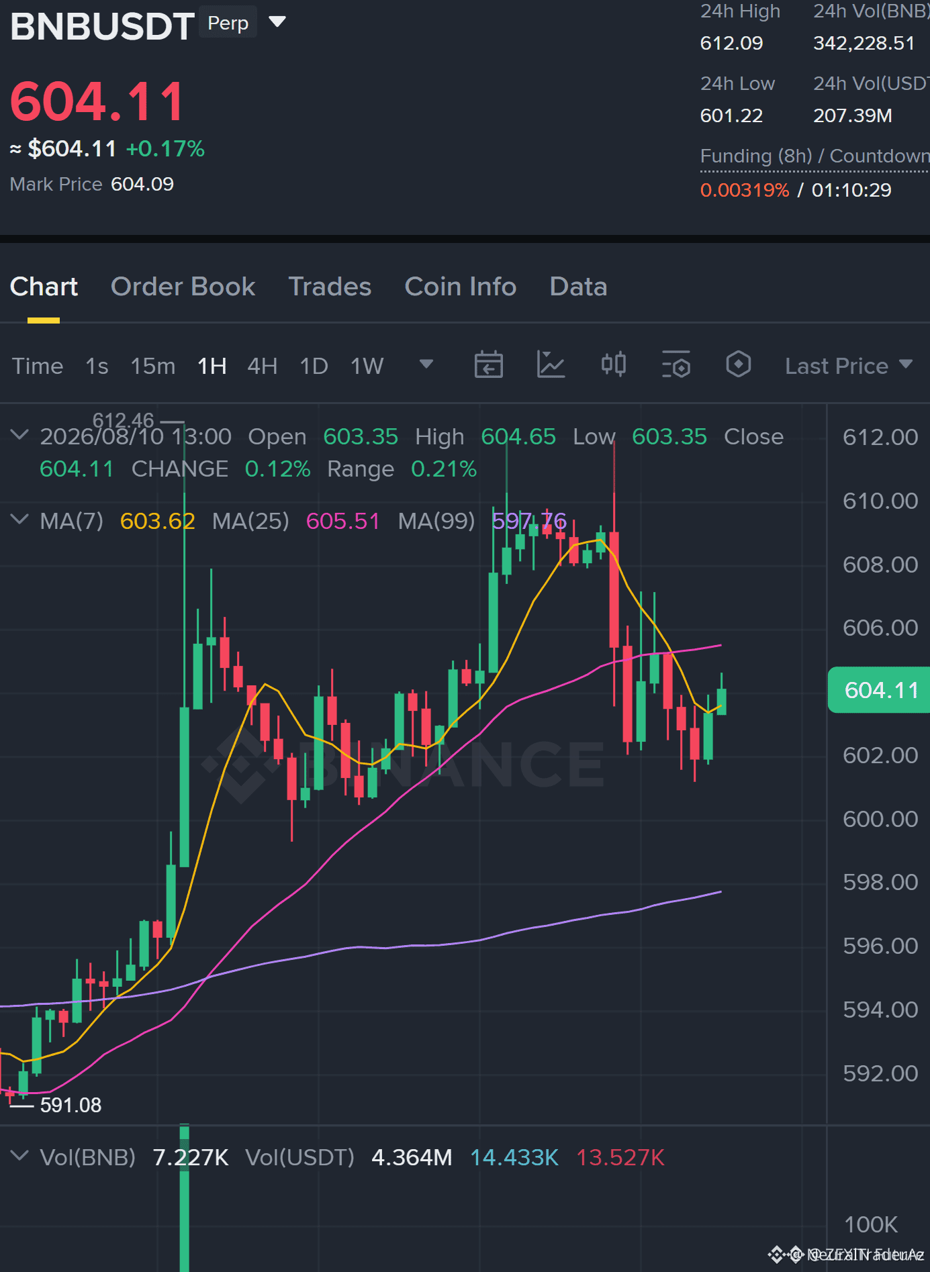Open the technical indicators line-chart icon
Image resolution: width=930 pixels, height=1272 pixels.
click(551, 365)
